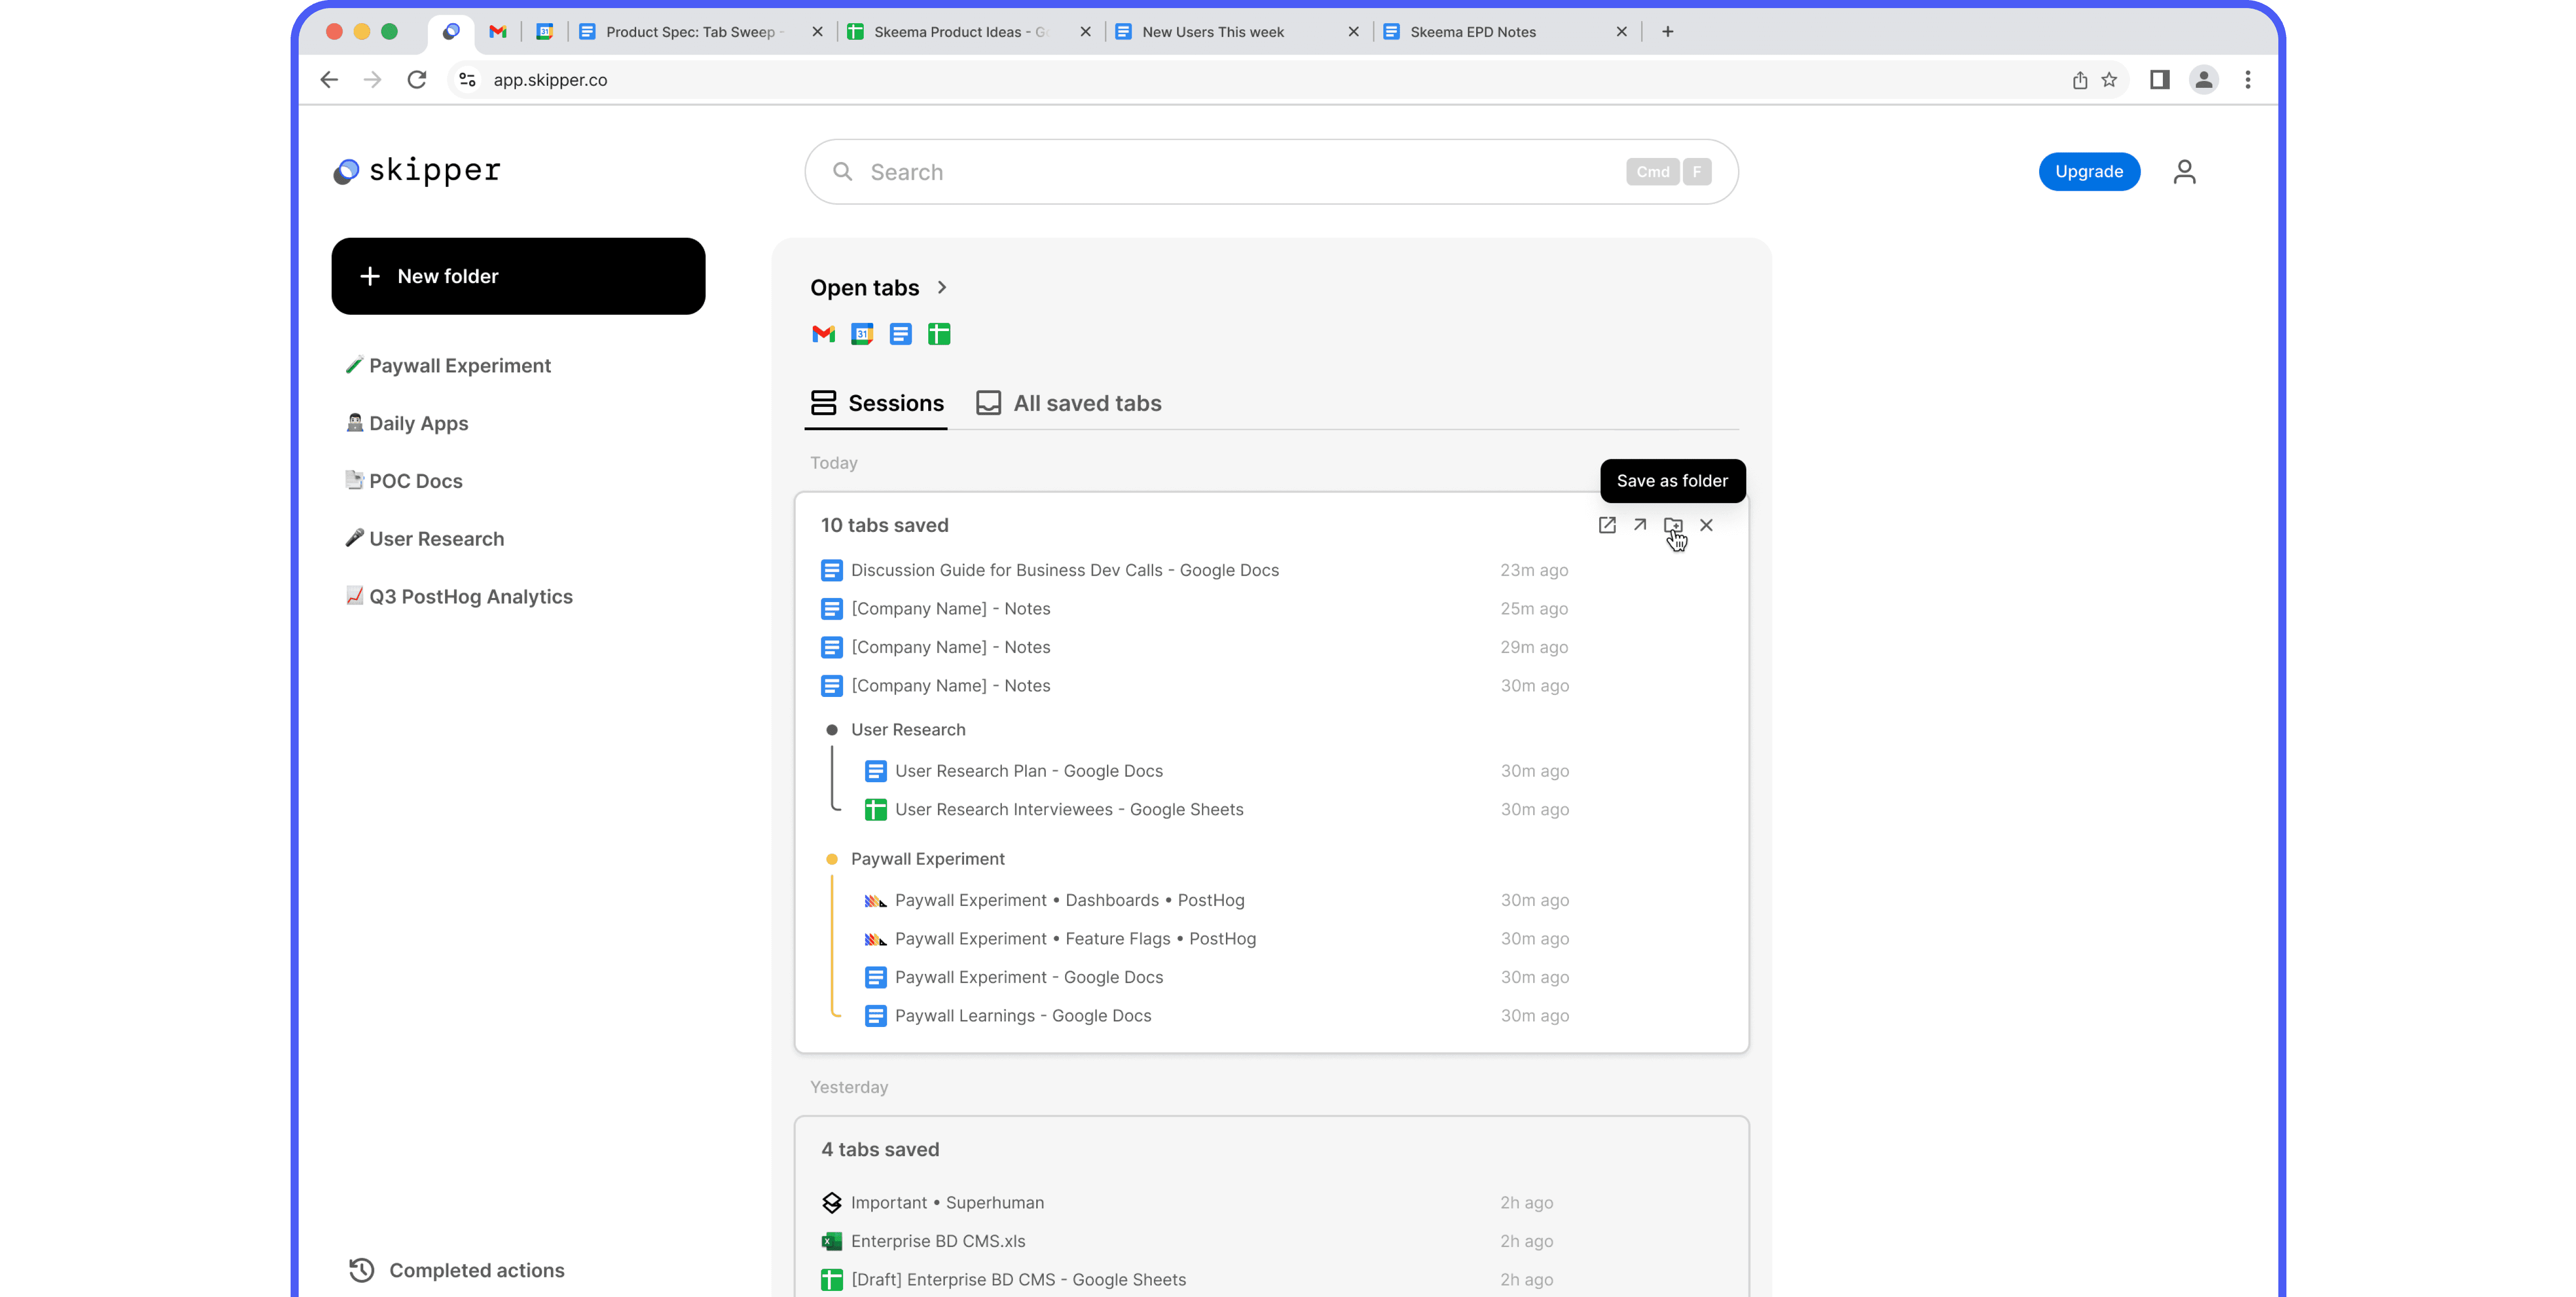Collapse the Paywall Experiment group in session
This screenshot has height=1297, width=2576.
coord(832,859)
